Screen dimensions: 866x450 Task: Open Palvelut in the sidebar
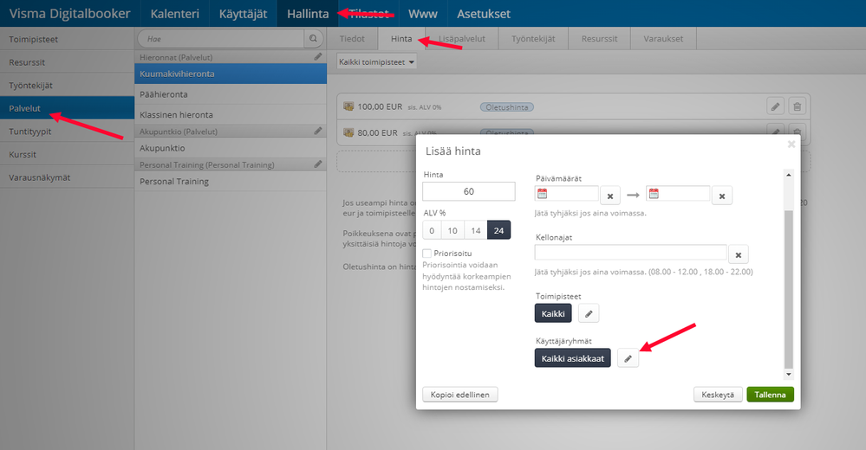67,108
